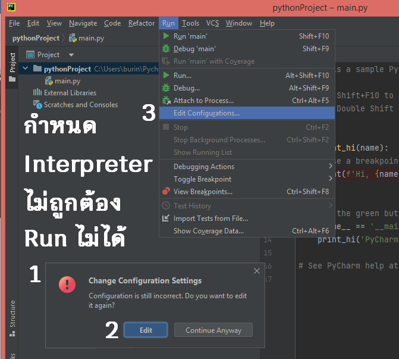Click the Debug 'main' bug icon
Screen dimensions: 399x359
tap(166, 48)
